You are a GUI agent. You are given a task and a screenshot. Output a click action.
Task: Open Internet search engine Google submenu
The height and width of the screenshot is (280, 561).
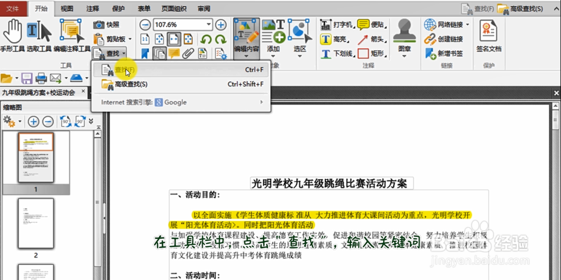[x=181, y=102]
